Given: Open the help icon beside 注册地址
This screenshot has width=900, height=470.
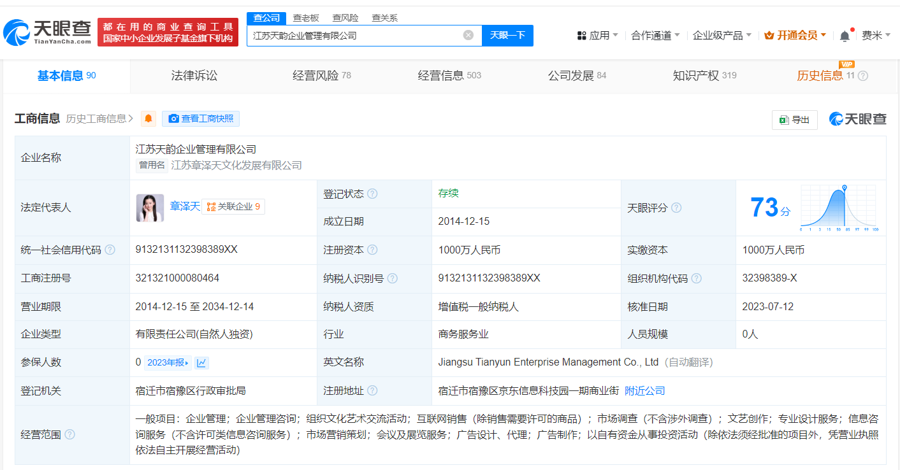Looking at the screenshot, I should tap(372, 390).
